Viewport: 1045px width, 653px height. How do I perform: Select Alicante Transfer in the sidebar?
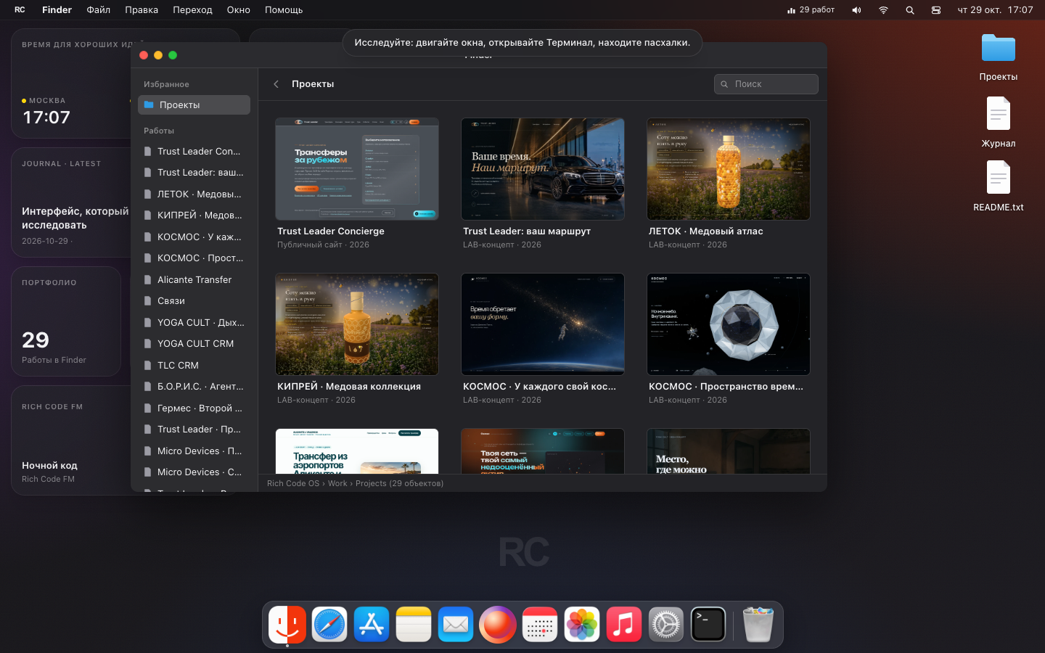click(x=194, y=279)
